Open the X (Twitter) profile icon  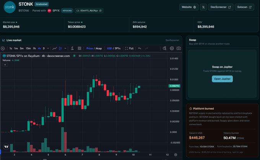203,7
